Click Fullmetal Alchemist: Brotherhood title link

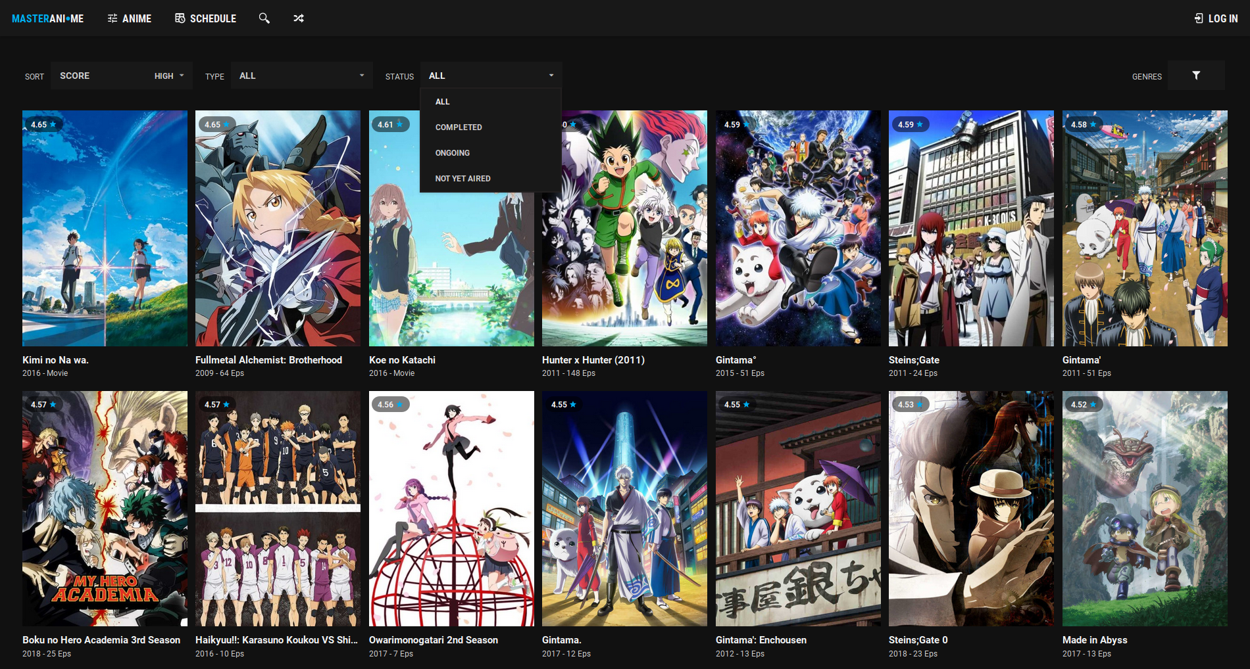268,360
